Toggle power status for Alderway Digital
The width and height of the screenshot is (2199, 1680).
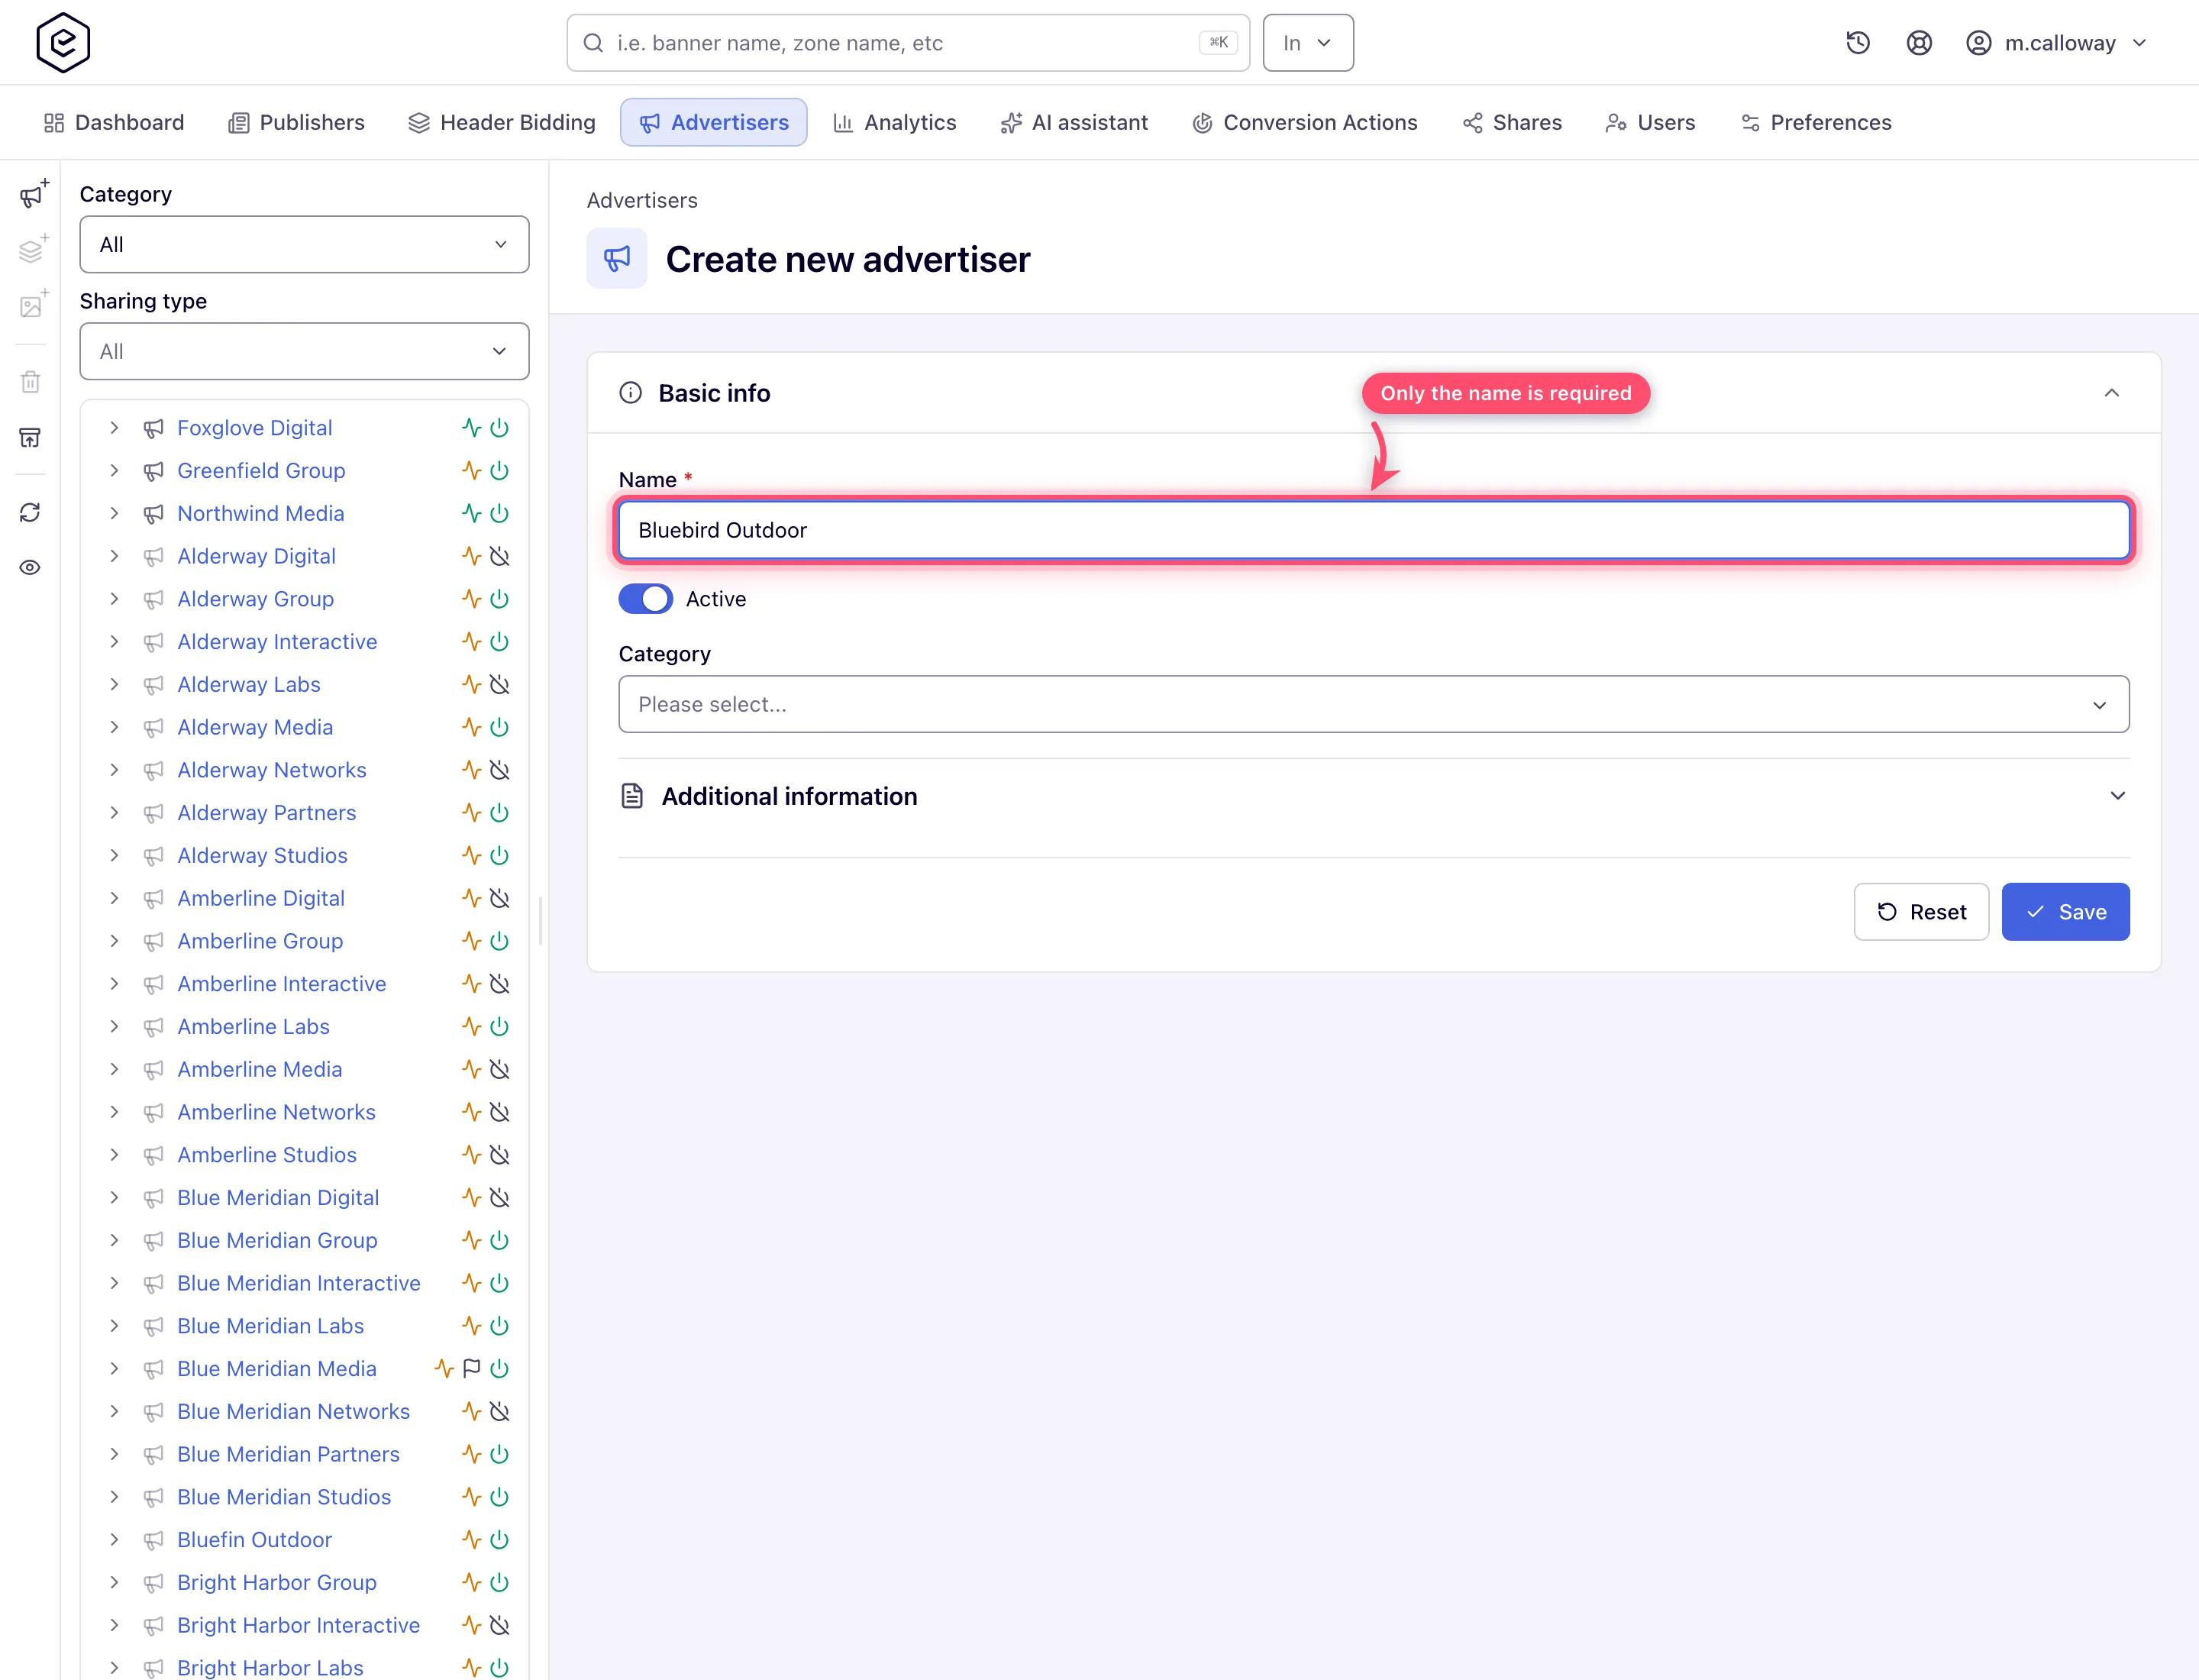pyautogui.click(x=499, y=556)
